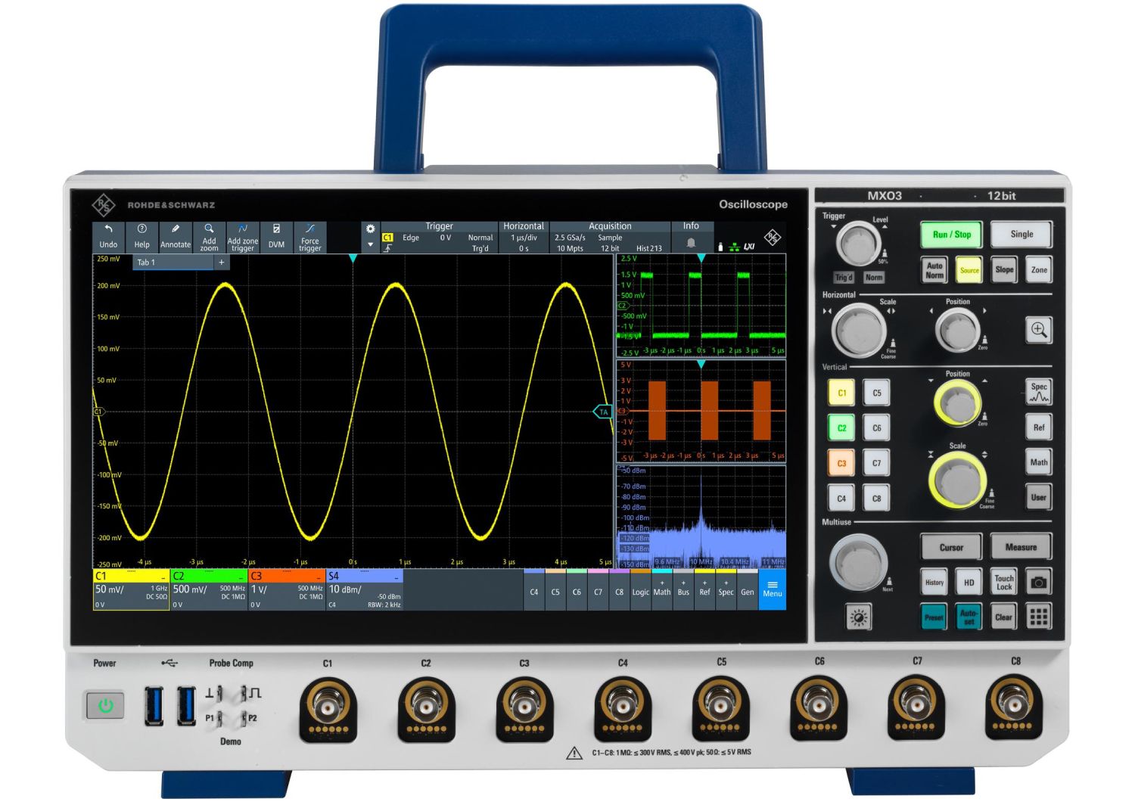Screen dimensions: 1135x802
Task: Toggle the Run / Stop key
Action: click(951, 235)
